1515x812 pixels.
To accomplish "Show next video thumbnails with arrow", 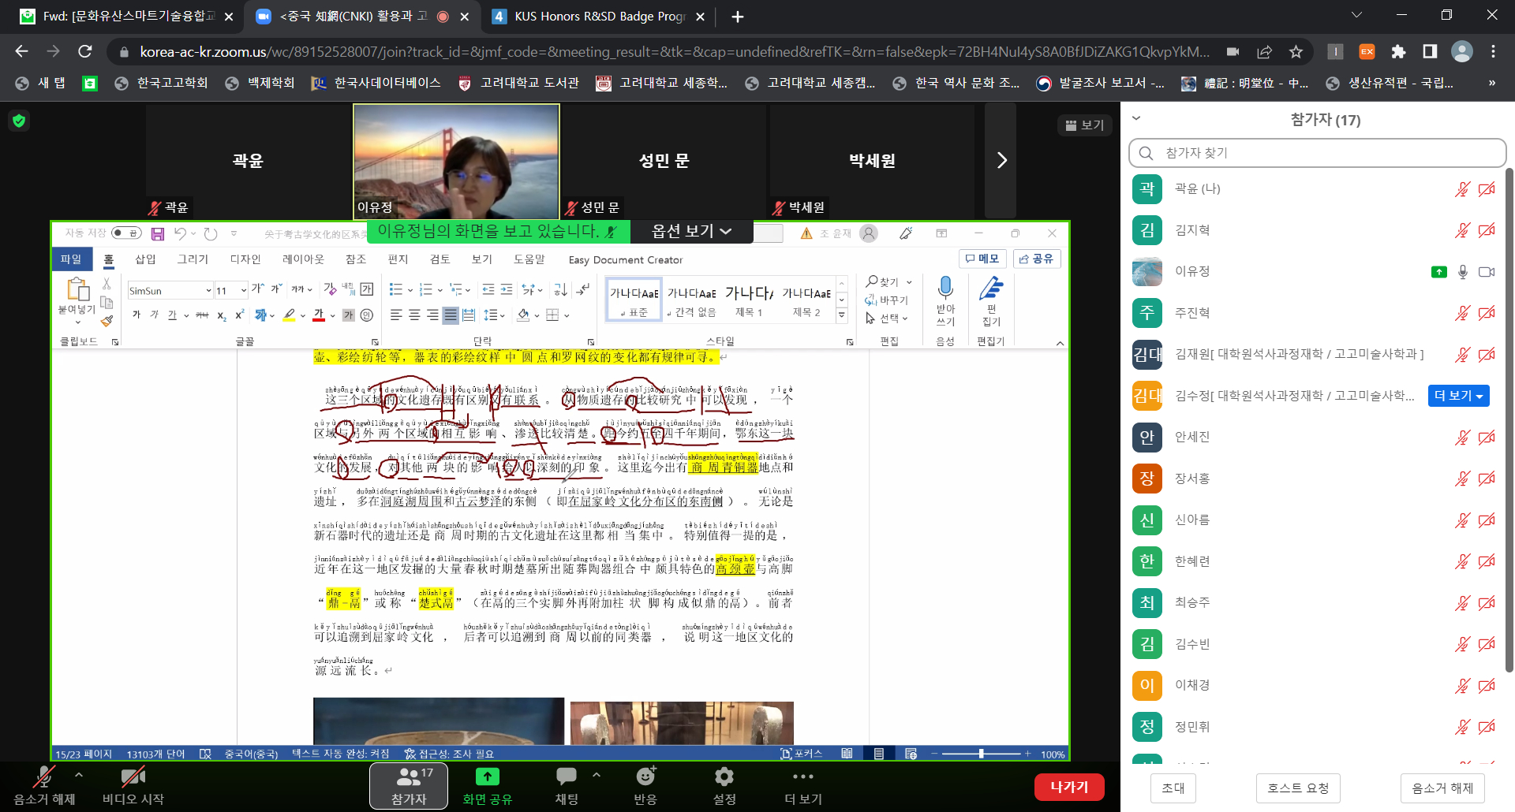I will (x=1001, y=161).
